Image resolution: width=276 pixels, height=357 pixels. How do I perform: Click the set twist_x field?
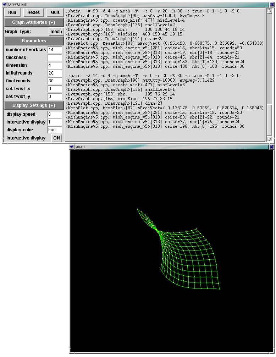[55, 89]
